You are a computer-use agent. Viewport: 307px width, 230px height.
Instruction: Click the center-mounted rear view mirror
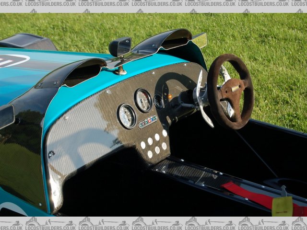pyautogui.click(x=120, y=47)
